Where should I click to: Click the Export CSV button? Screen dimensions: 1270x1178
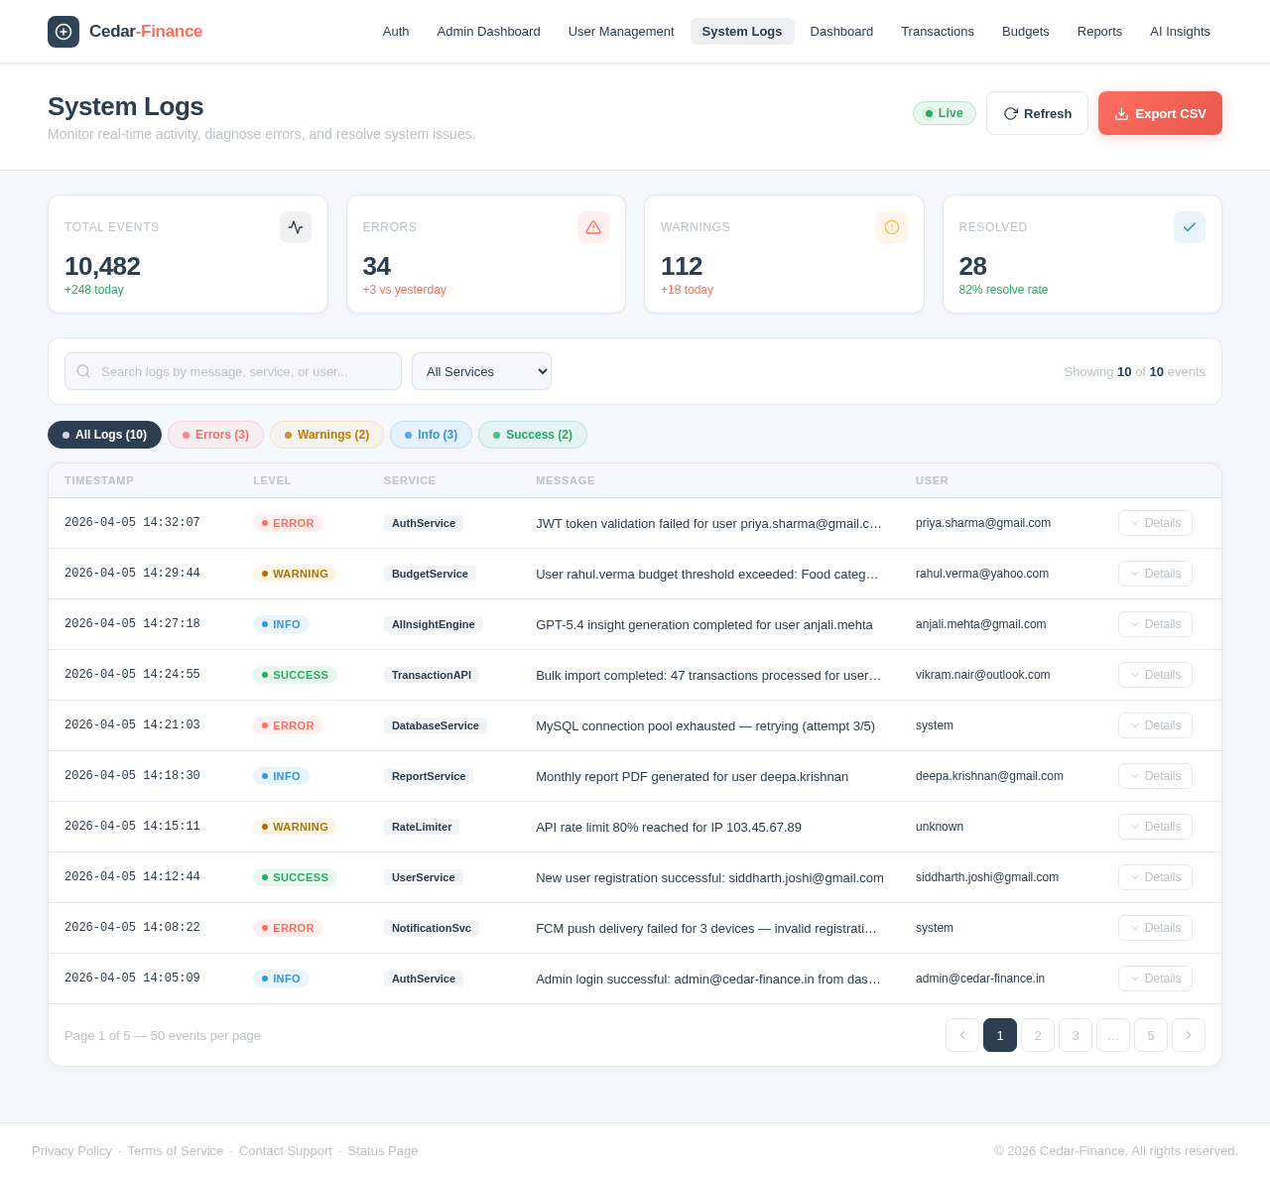coord(1160,113)
